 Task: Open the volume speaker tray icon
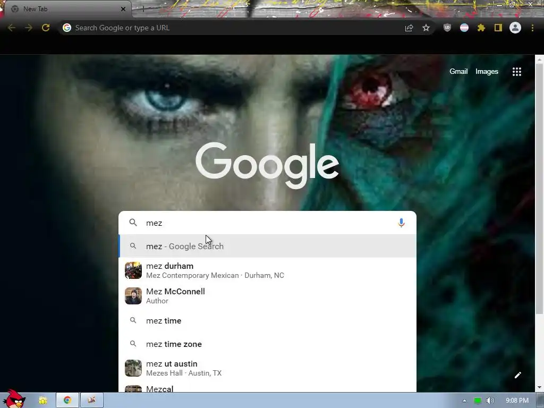pyautogui.click(x=490, y=401)
